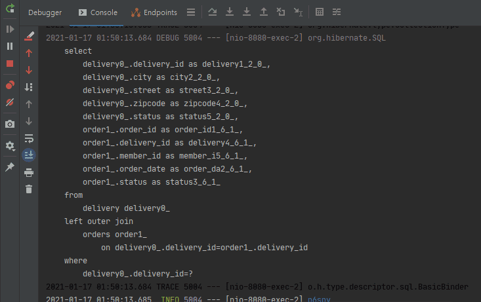Open the layout settings hamburger menu
This screenshot has width=481, height=302.
click(191, 12)
